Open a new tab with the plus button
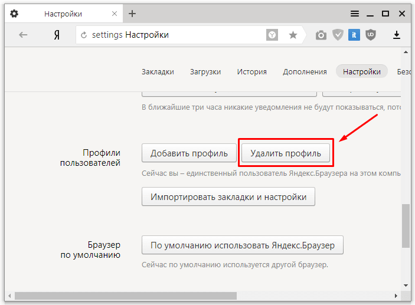 point(132,14)
